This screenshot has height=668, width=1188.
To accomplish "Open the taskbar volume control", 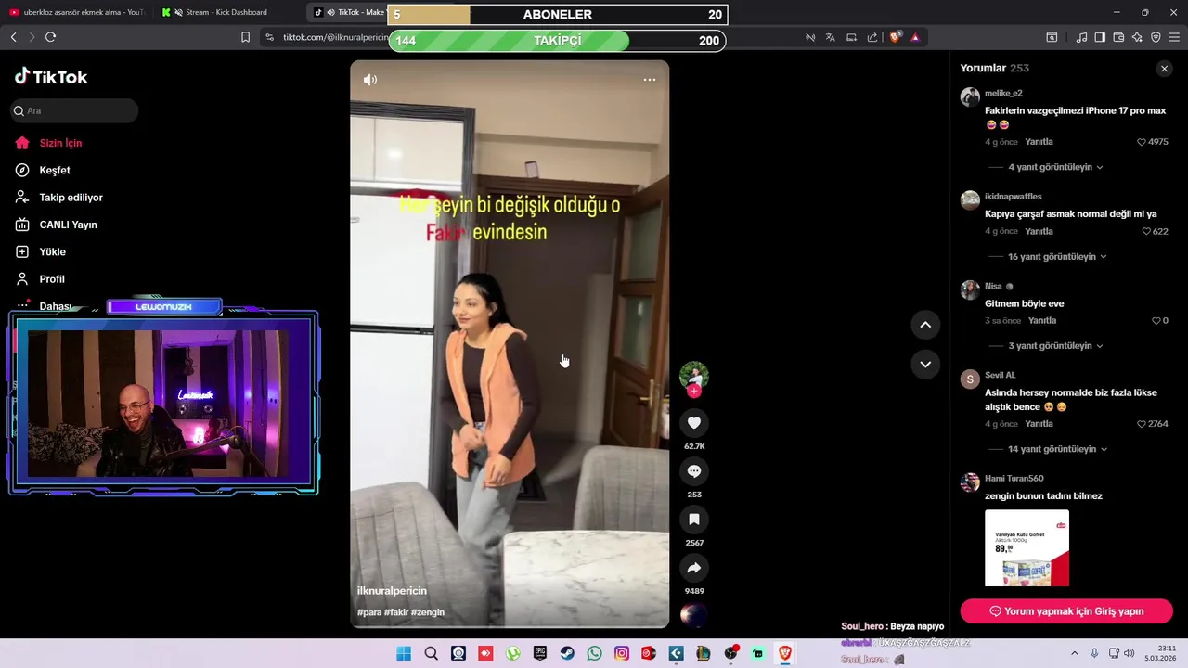I will (1129, 653).
